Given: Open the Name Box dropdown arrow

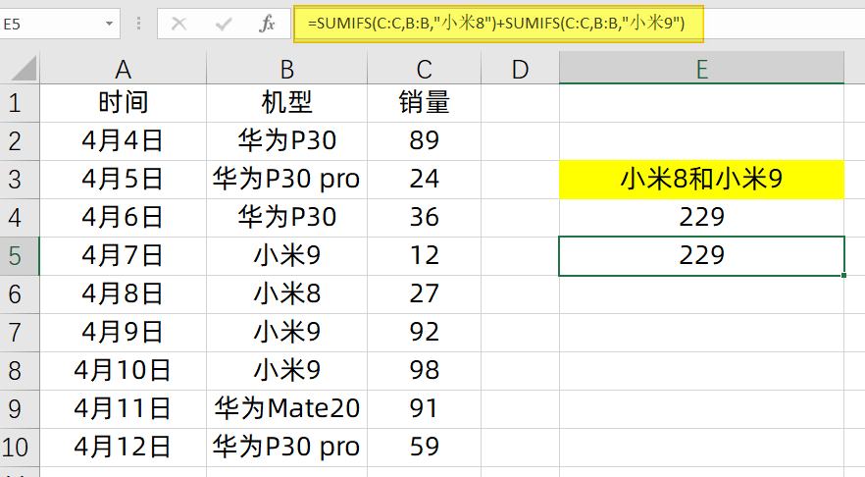Looking at the screenshot, I should coord(109,24).
